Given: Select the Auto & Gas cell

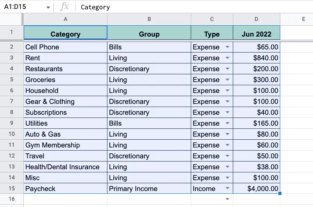Looking at the screenshot, I should point(65,134).
